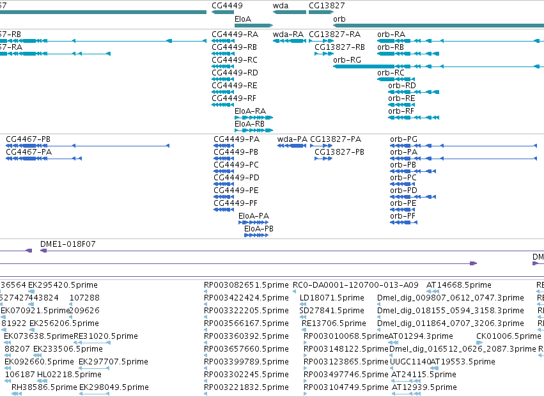Select the CG4449-RE transcript label
The height and width of the screenshot is (397, 544).
(x=235, y=86)
